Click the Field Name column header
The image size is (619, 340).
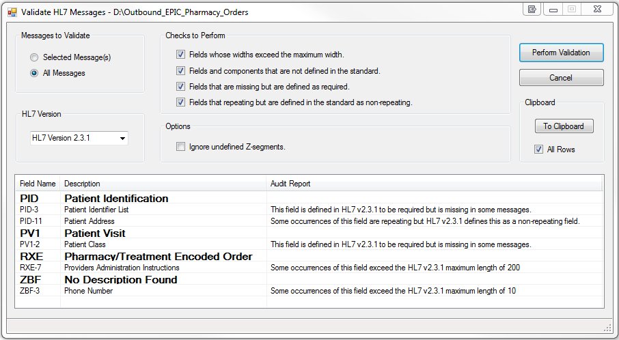click(38, 184)
